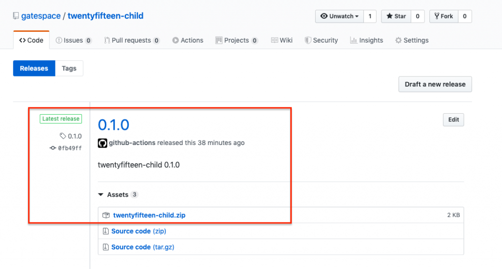This screenshot has width=502, height=269.
Task: Click the github-actions avatar icon
Action: tap(102, 143)
